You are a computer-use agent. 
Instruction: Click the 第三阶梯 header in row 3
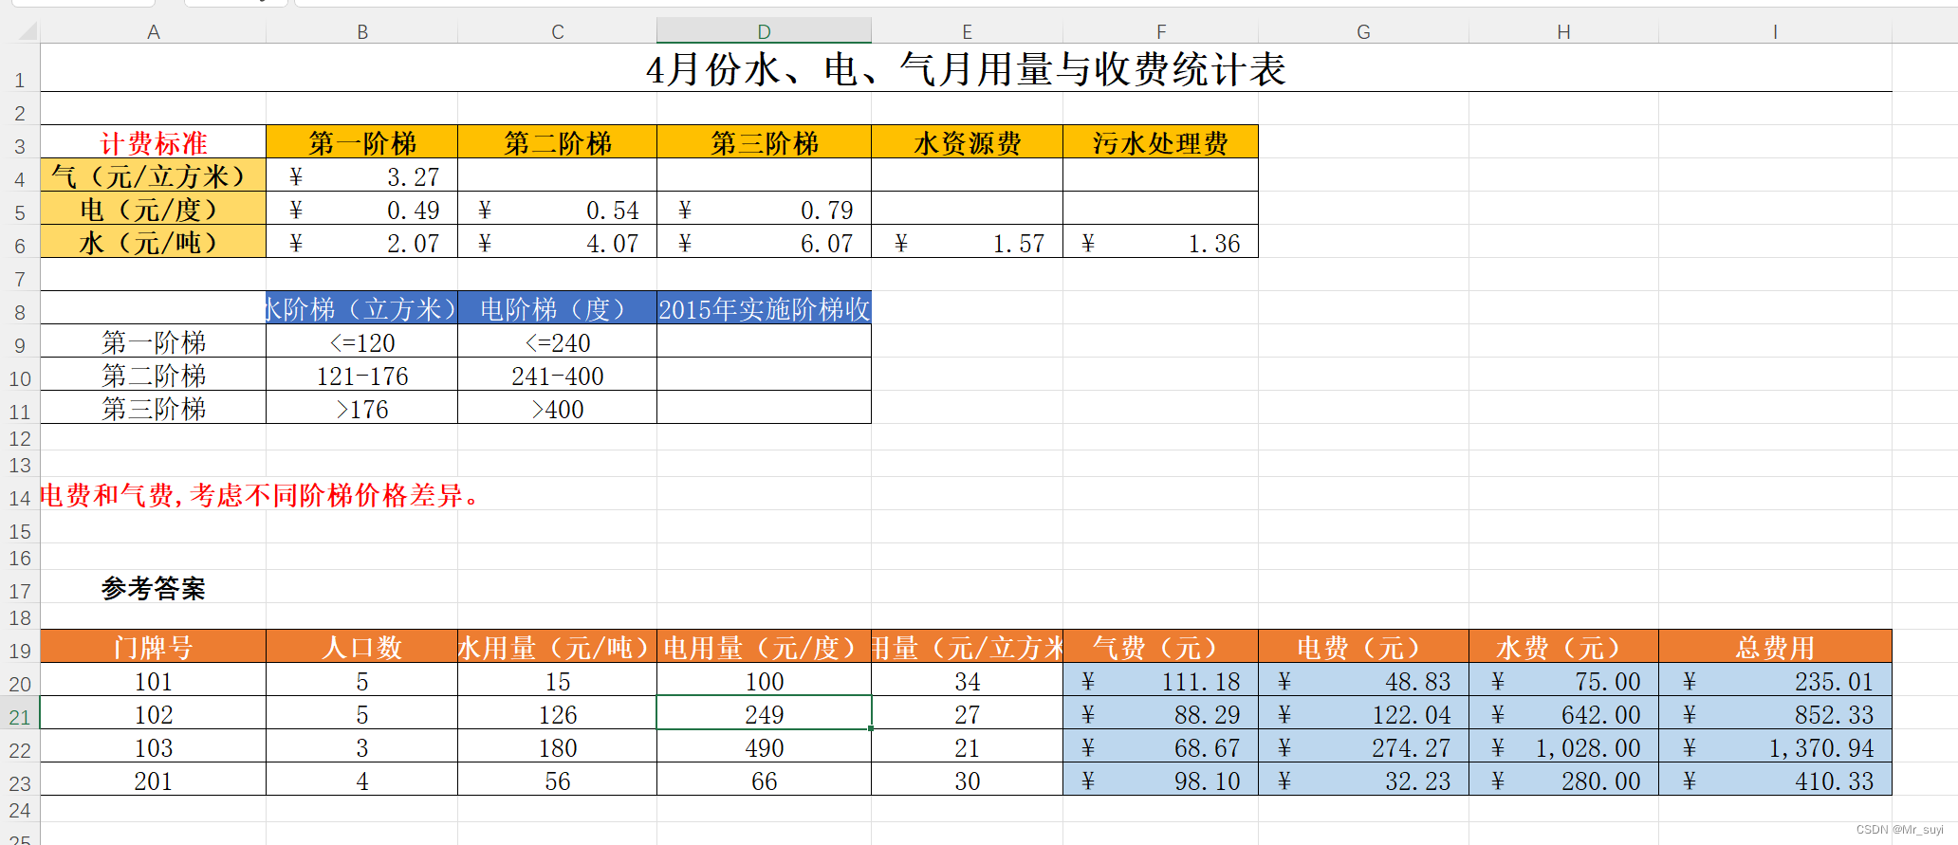(764, 142)
